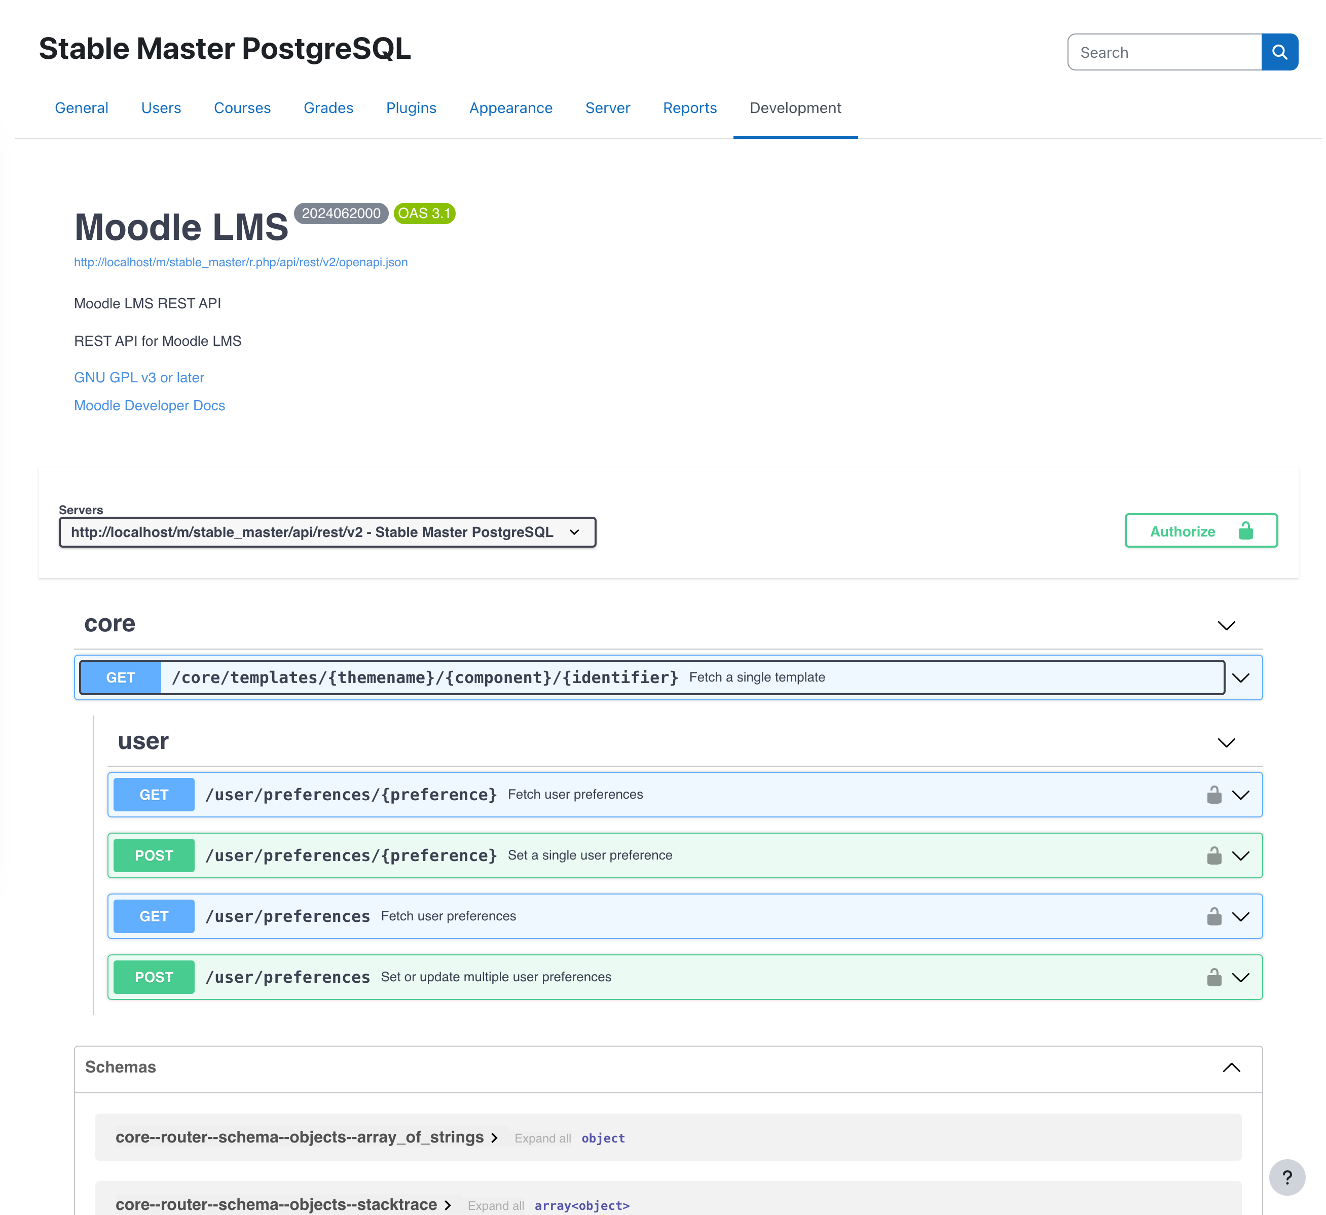Click the Stable Master PostgreSQL site title
The height and width of the screenshot is (1215, 1326).
click(x=226, y=49)
